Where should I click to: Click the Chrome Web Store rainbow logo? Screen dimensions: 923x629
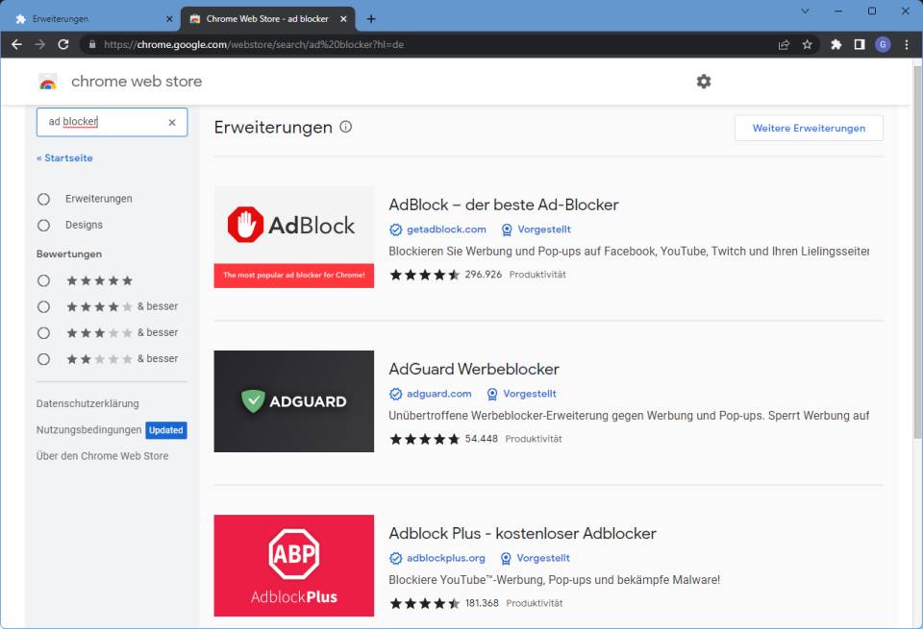point(48,82)
